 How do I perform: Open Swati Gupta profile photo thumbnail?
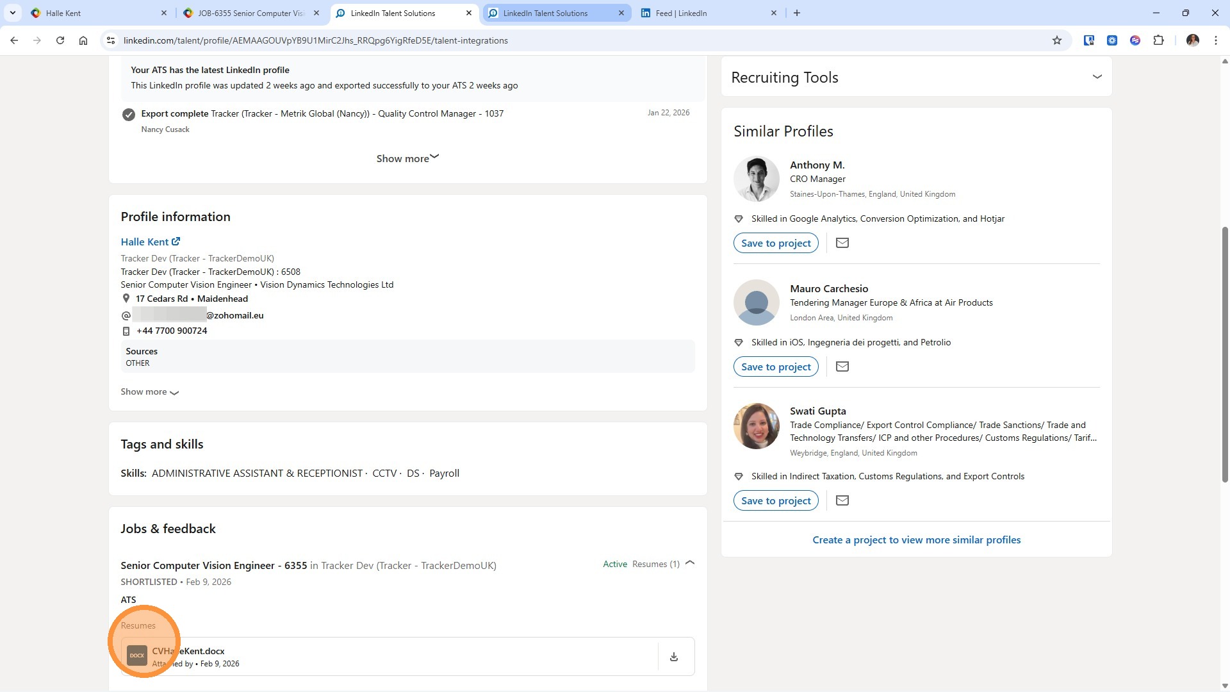tap(756, 426)
